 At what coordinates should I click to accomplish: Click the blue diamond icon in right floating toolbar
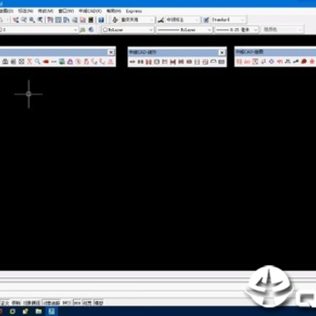[x=271, y=61]
